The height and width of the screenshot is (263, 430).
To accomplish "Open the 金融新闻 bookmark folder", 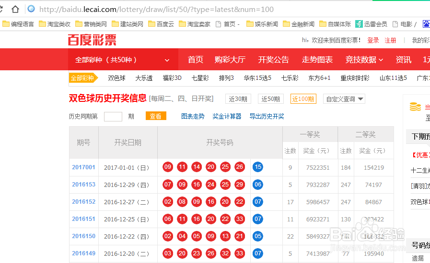I will (299, 24).
